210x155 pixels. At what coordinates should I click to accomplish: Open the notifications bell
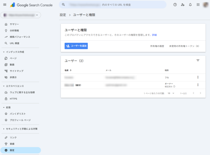tap(190, 5)
